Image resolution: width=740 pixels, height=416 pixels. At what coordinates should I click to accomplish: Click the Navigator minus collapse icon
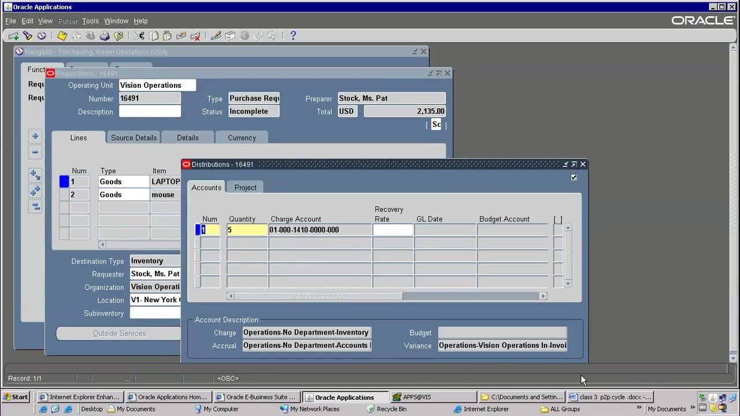35,152
